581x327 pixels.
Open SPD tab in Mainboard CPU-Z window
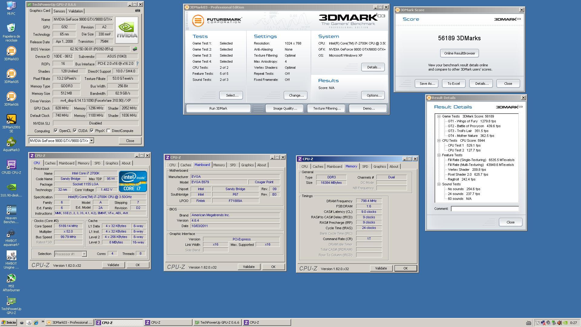tap(233, 165)
